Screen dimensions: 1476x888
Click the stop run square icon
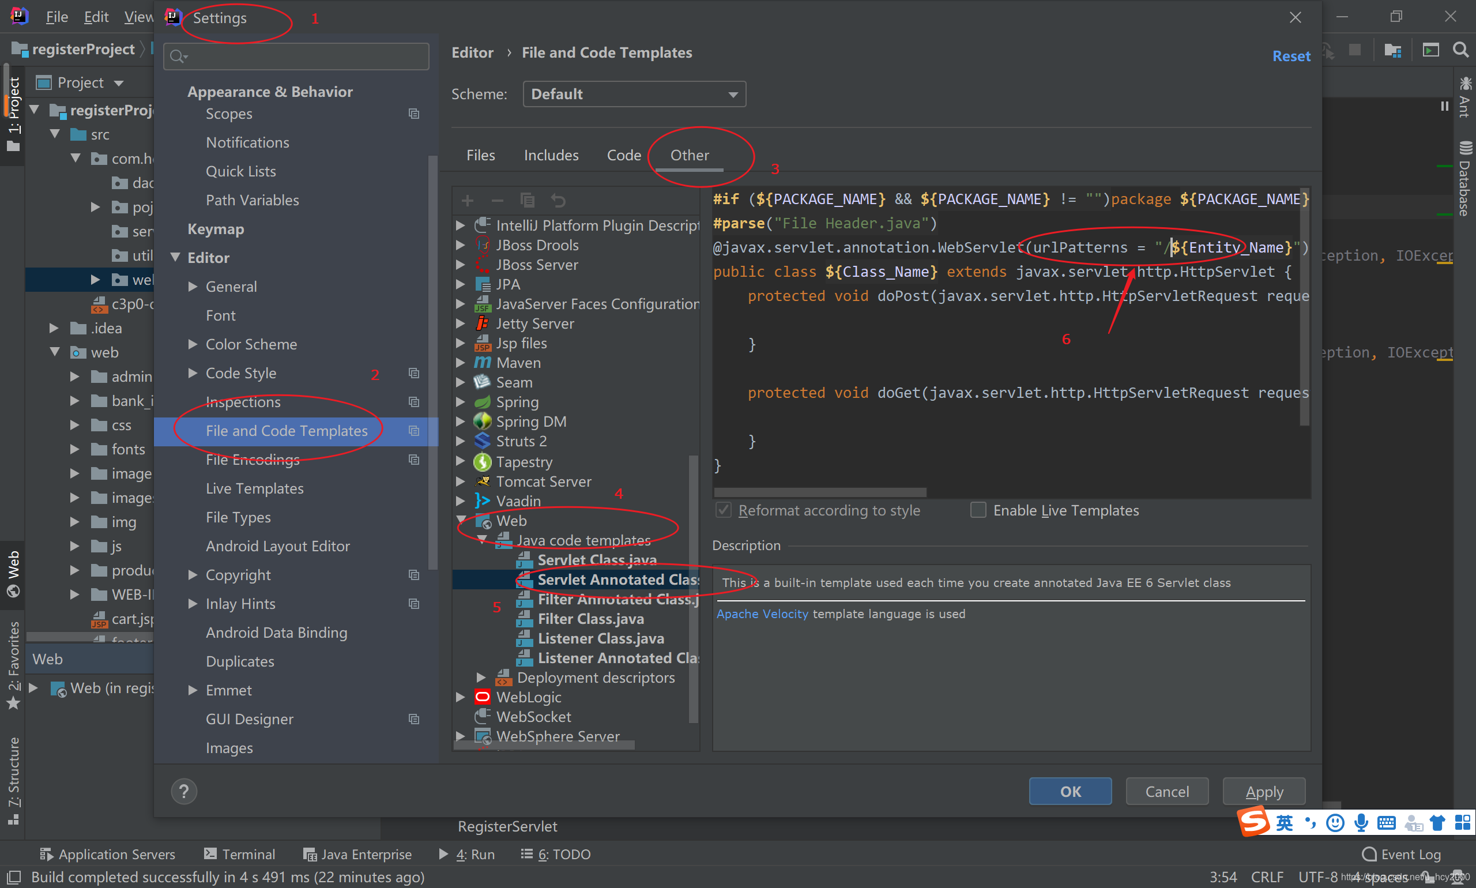pyautogui.click(x=1355, y=50)
